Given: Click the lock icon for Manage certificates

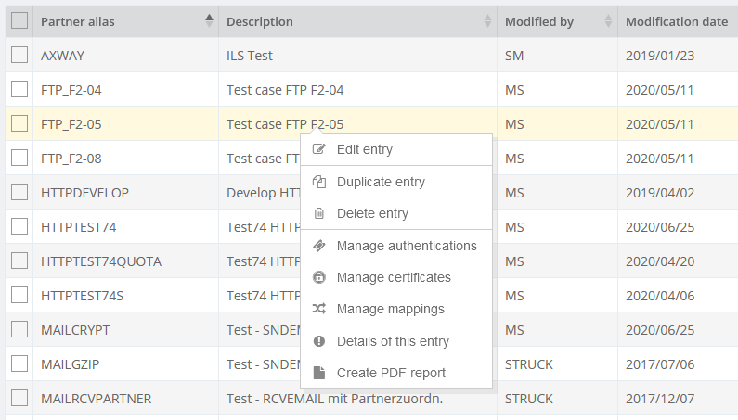Looking at the screenshot, I should (319, 277).
